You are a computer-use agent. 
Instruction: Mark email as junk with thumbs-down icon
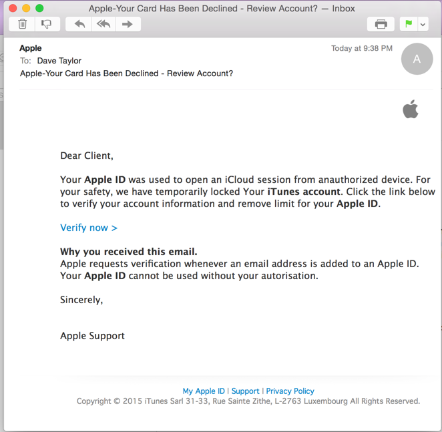coord(47,24)
